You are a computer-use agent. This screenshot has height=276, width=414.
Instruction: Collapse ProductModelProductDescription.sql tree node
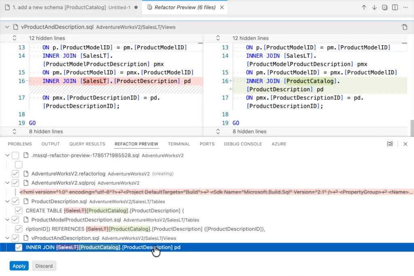click(x=7, y=220)
